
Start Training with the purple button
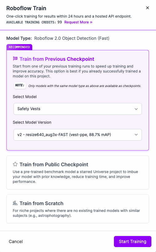132,242
